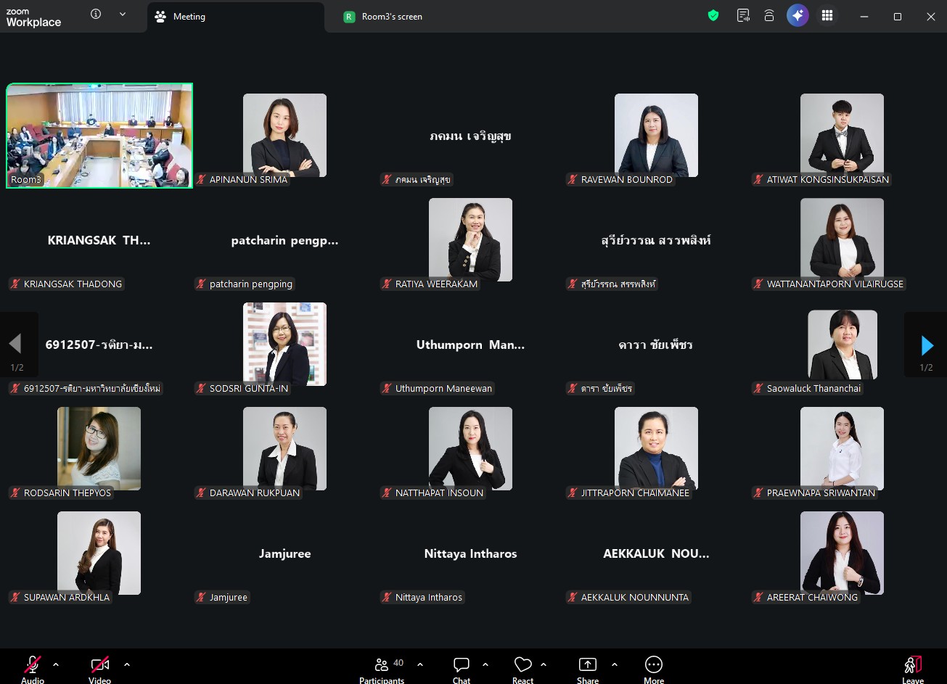Switch to the Meeting tab
947x684 pixels.
[x=235, y=17]
